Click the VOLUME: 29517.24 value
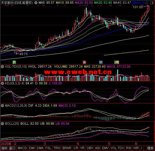The height and width of the screenshot is (151, 155). pyautogui.click(x=68, y=67)
